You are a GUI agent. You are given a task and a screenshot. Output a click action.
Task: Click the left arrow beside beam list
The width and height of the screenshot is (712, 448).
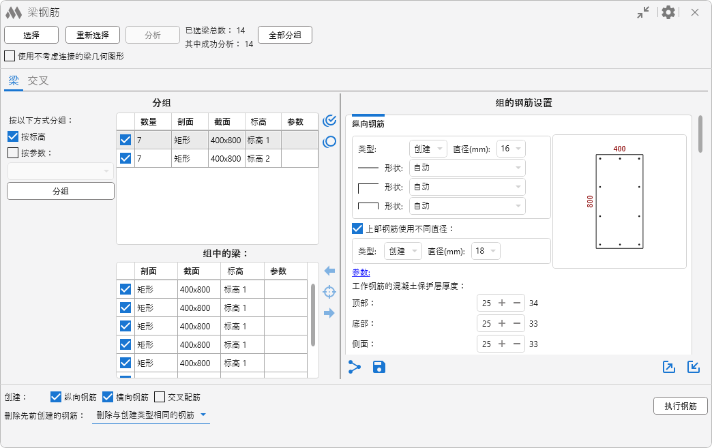pyautogui.click(x=330, y=271)
